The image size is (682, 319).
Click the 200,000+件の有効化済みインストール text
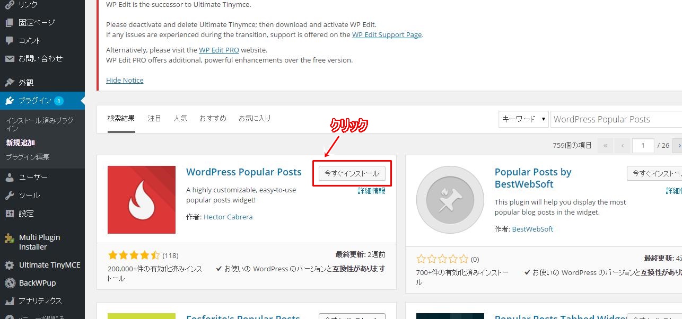click(x=155, y=273)
